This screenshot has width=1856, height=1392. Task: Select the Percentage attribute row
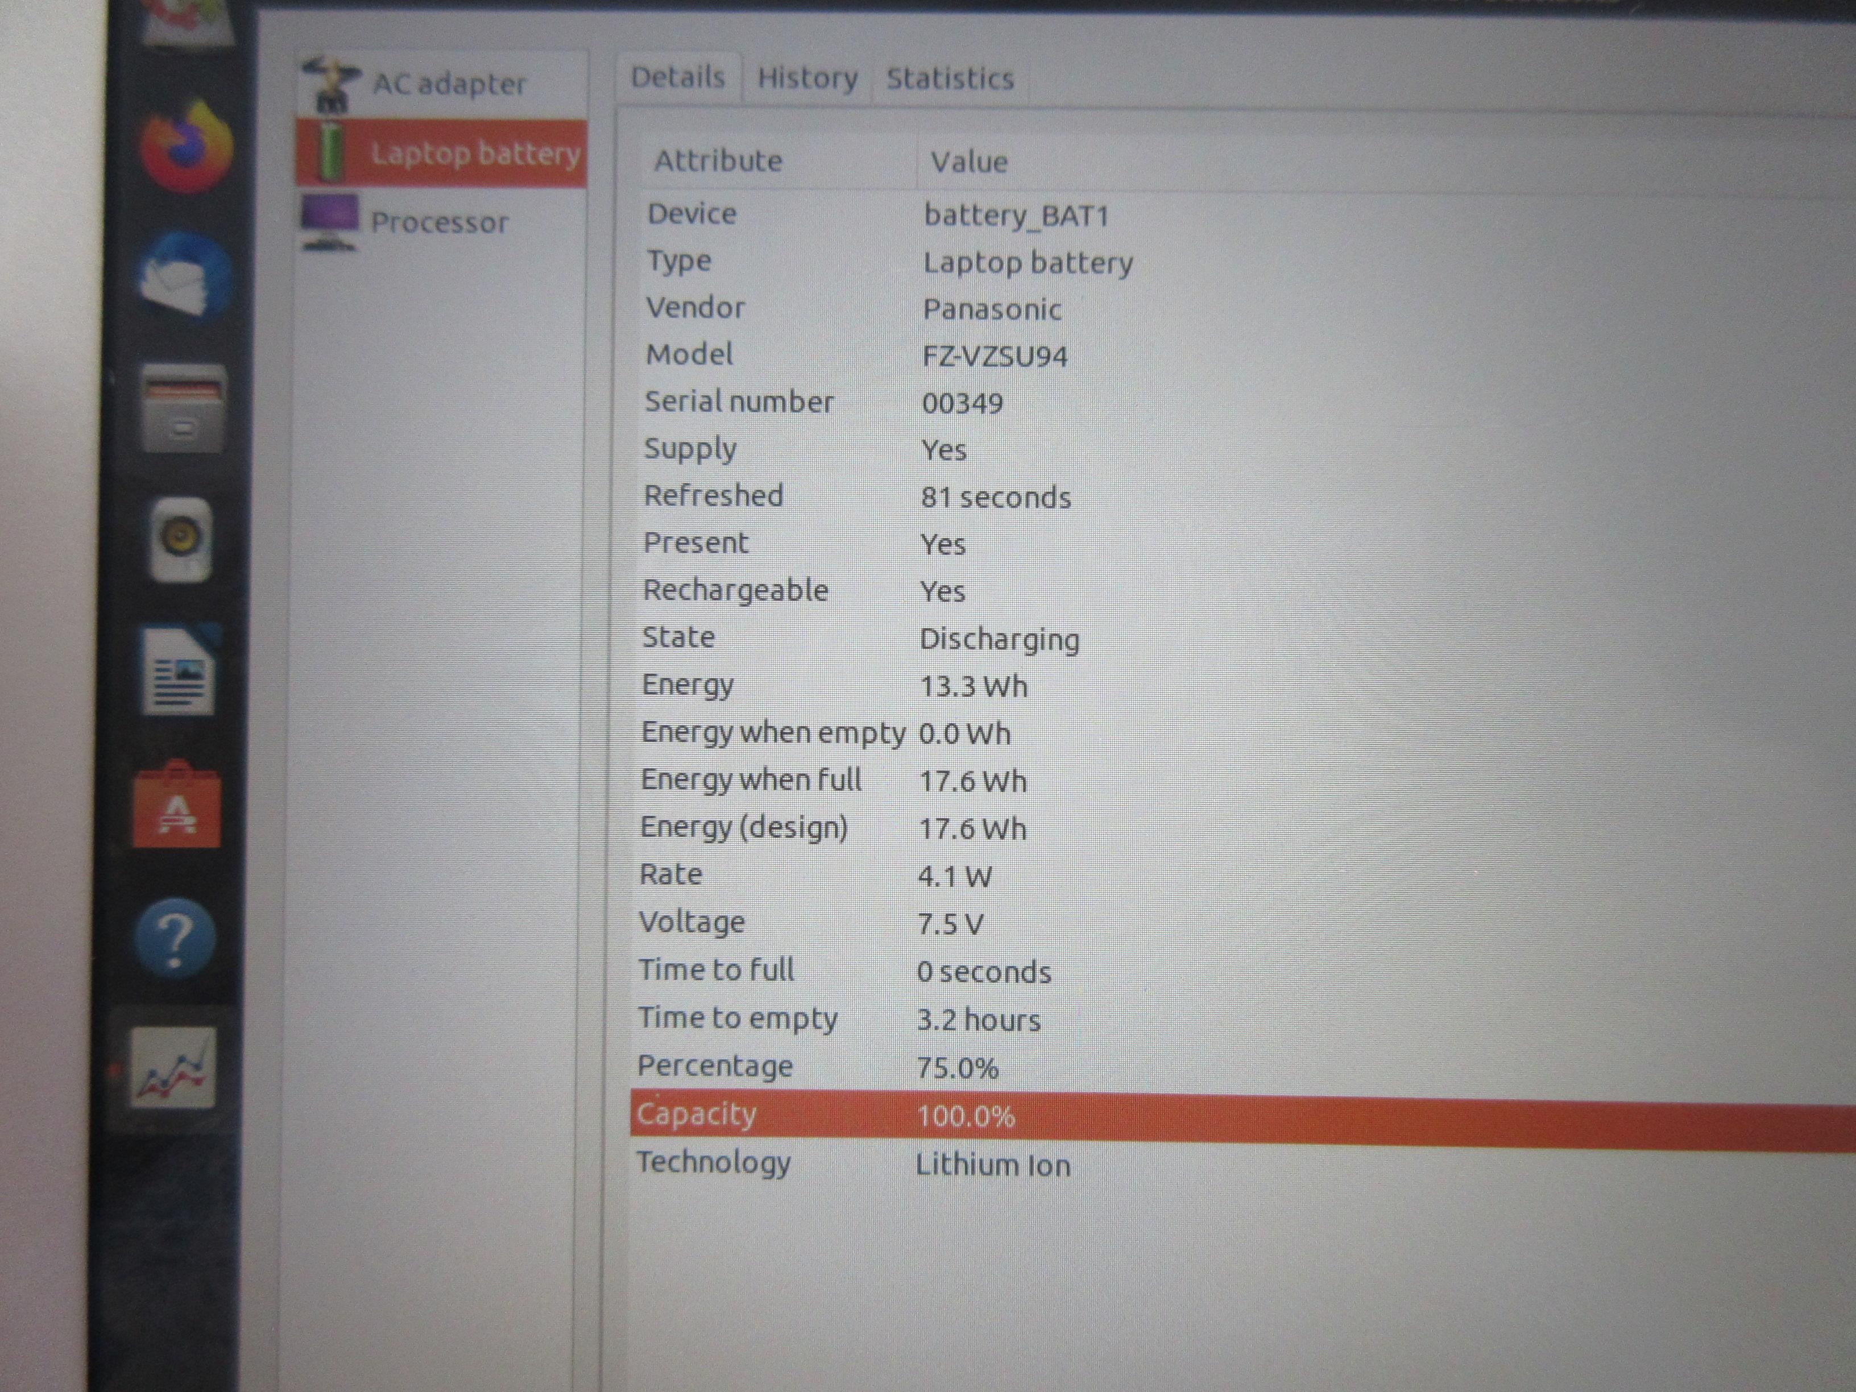[x=716, y=1066]
